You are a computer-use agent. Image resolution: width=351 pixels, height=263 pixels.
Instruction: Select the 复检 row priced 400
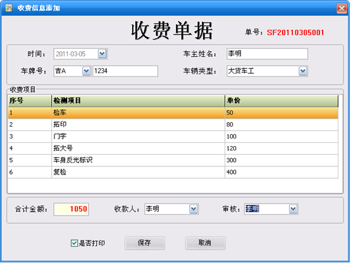pyautogui.click(x=173, y=172)
